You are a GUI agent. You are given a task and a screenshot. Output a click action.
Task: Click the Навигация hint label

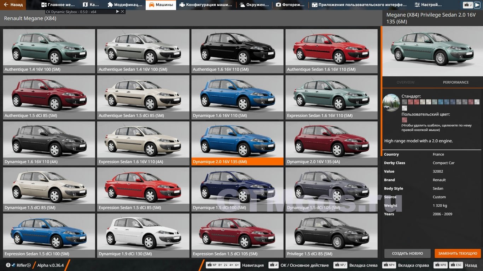[x=253, y=265]
